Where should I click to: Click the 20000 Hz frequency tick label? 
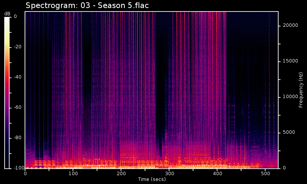[290, 25]
